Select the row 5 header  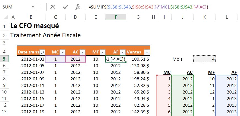[5, 59]
